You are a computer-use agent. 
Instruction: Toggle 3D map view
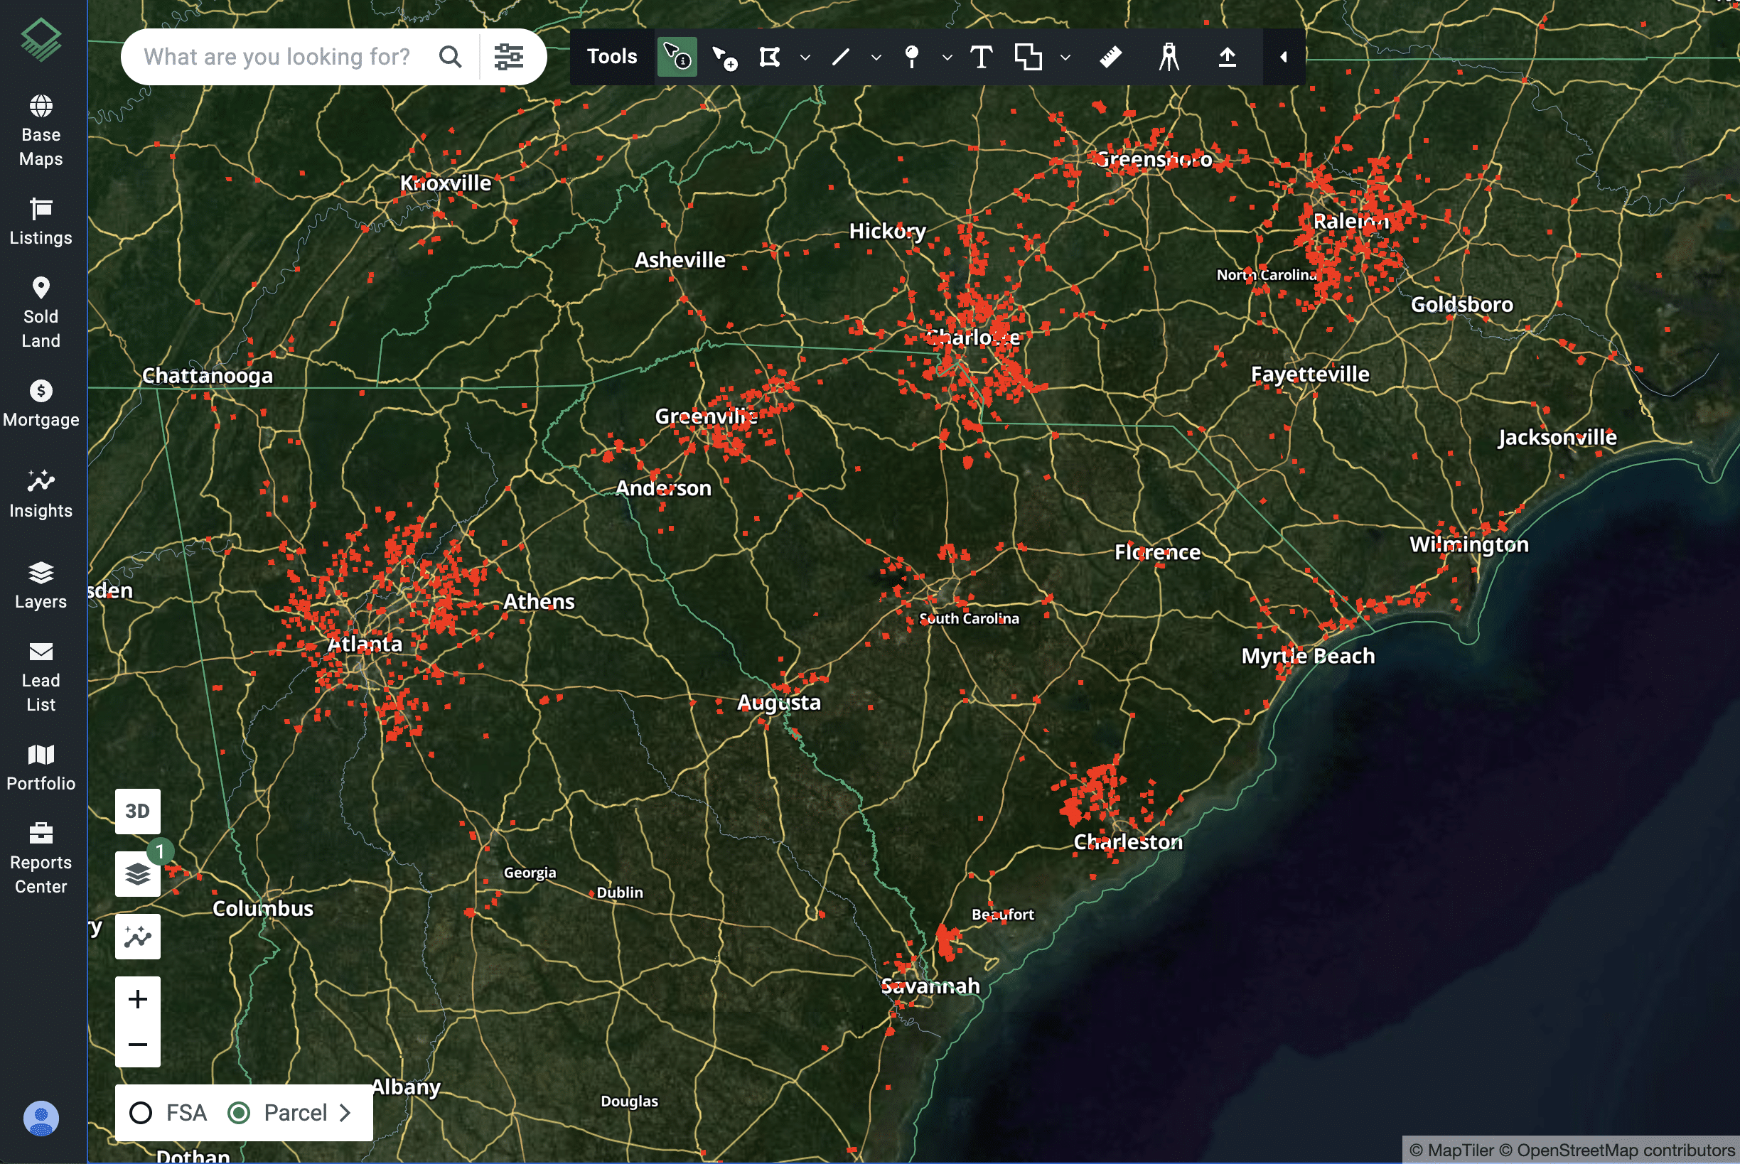coord(137,811)
